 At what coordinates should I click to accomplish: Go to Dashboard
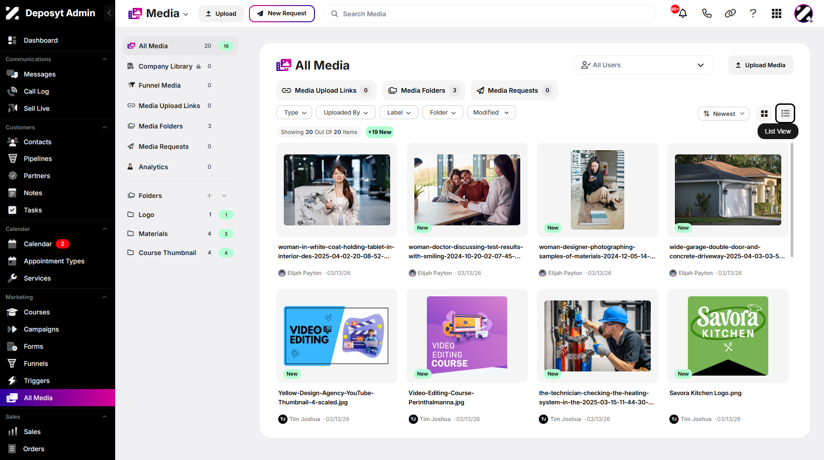pos(58,40)
